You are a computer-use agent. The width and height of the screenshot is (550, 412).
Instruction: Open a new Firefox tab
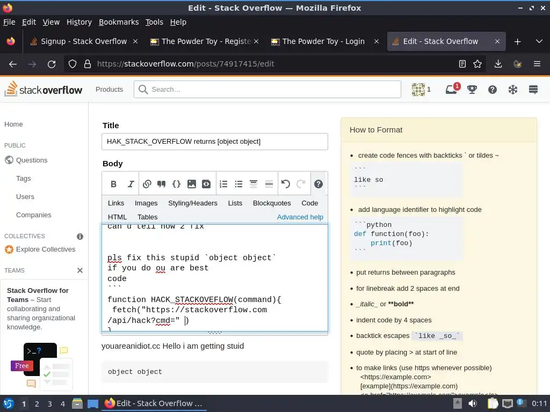pyautogui.click(x=517, y=42)
